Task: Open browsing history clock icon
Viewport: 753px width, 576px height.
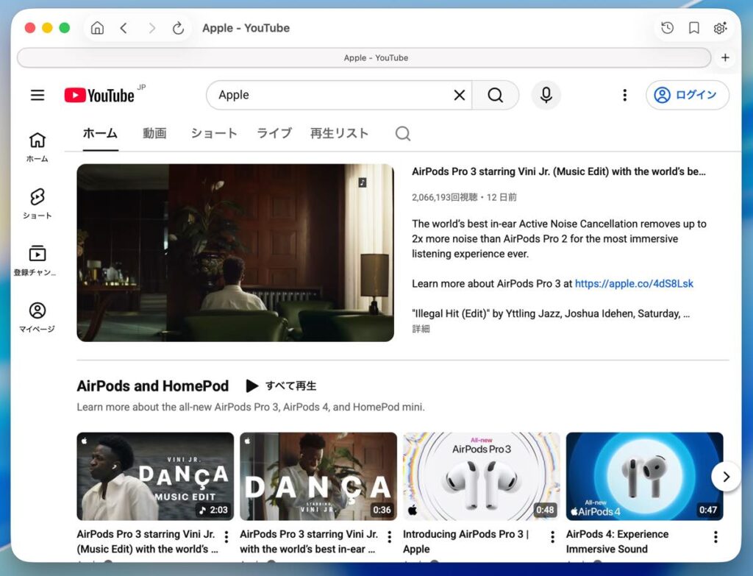Action: coord(667,28)
